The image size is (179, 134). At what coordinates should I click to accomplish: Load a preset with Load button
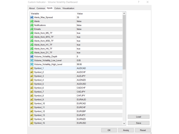point(138,117)
